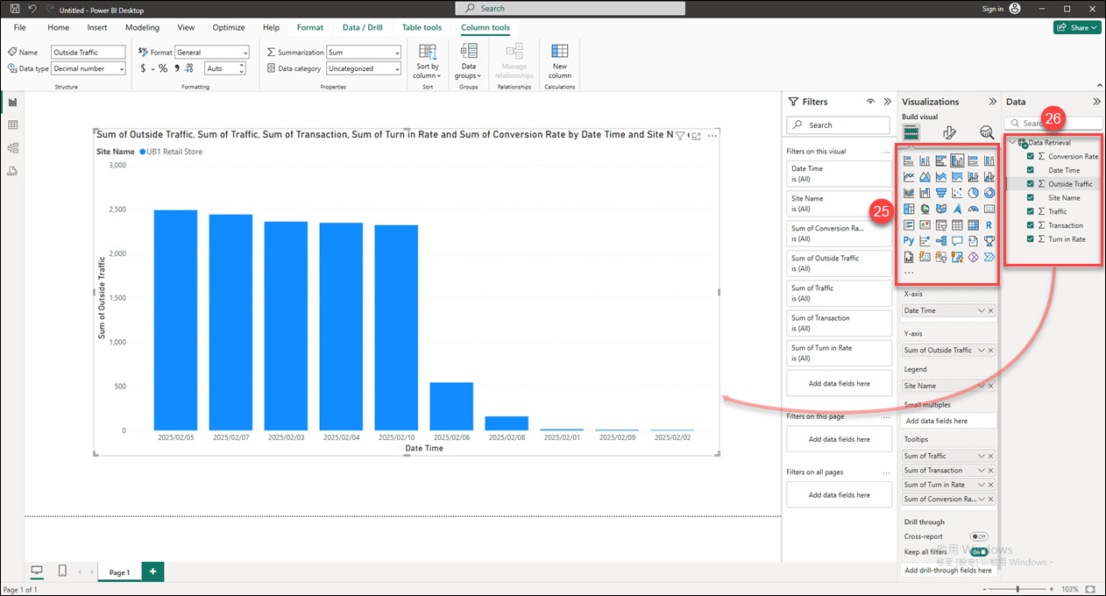
Task: Click the Filters pane search box
Action: (x=838, y=125)
